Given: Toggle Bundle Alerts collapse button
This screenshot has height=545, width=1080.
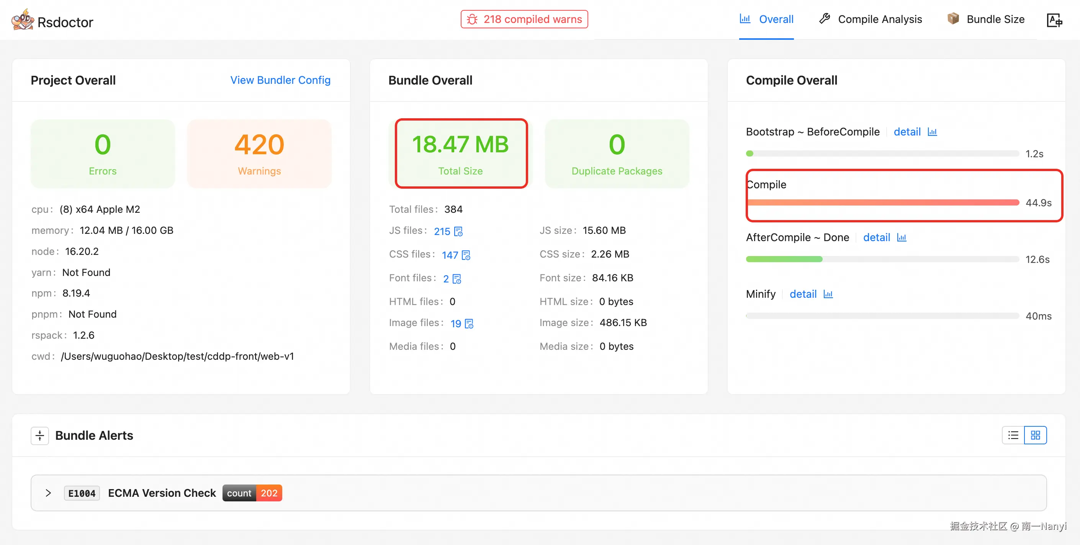Looking at the screenshot, I should click(40, 436).
